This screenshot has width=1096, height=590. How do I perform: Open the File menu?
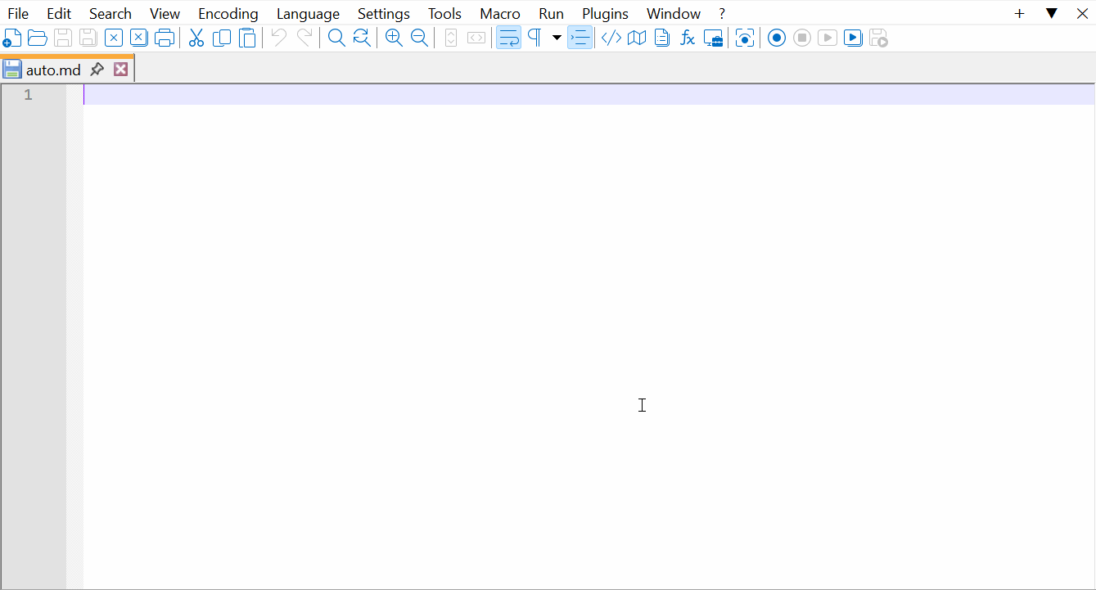point(18,13)
